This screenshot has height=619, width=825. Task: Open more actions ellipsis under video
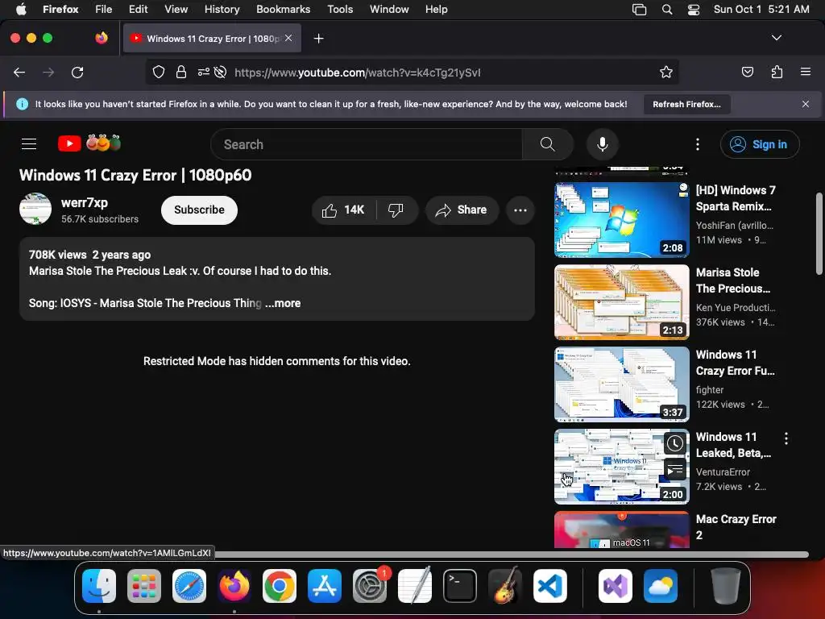[520, 210]
